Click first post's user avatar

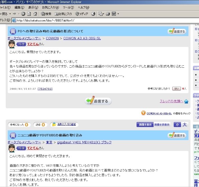12,44
